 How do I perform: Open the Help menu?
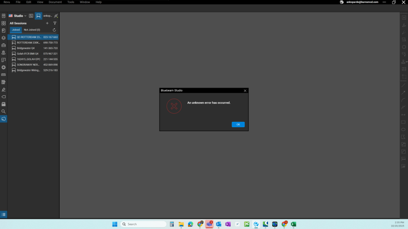point(99,2)
